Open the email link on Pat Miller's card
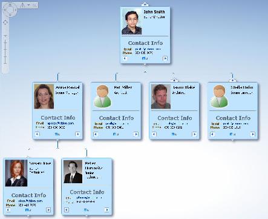The width and height of the screenshot is (268, 219). click(x=117, y=123)
